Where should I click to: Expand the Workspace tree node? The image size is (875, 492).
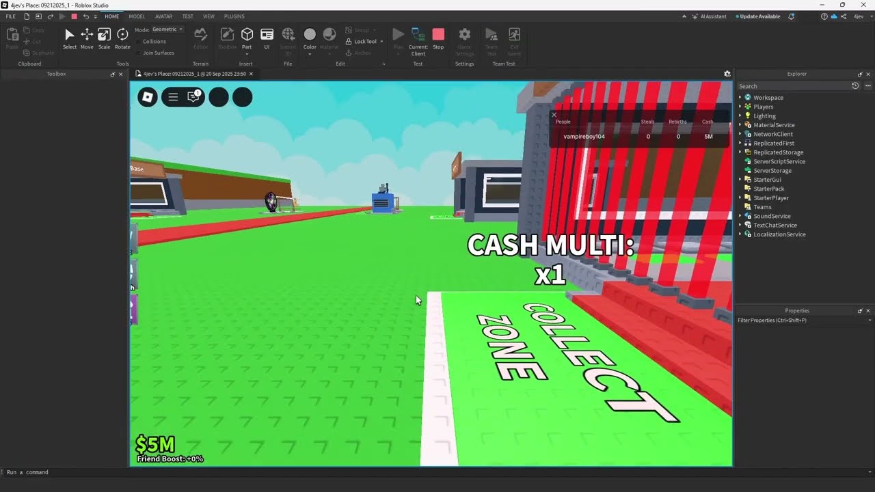tap(740, 98)
